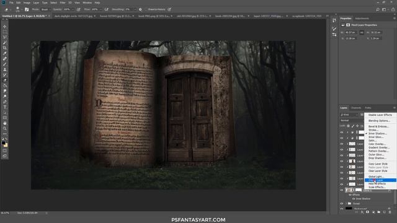Viewport: 397px width, 223px height.
Task: Open the File menu
Action: click(x=11, y=2)
